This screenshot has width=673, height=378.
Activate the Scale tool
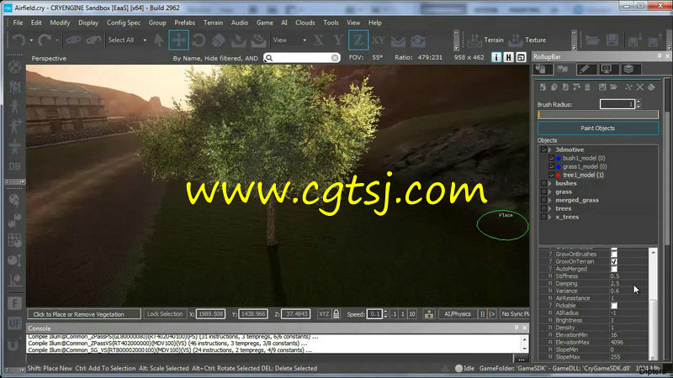point(219,40)
